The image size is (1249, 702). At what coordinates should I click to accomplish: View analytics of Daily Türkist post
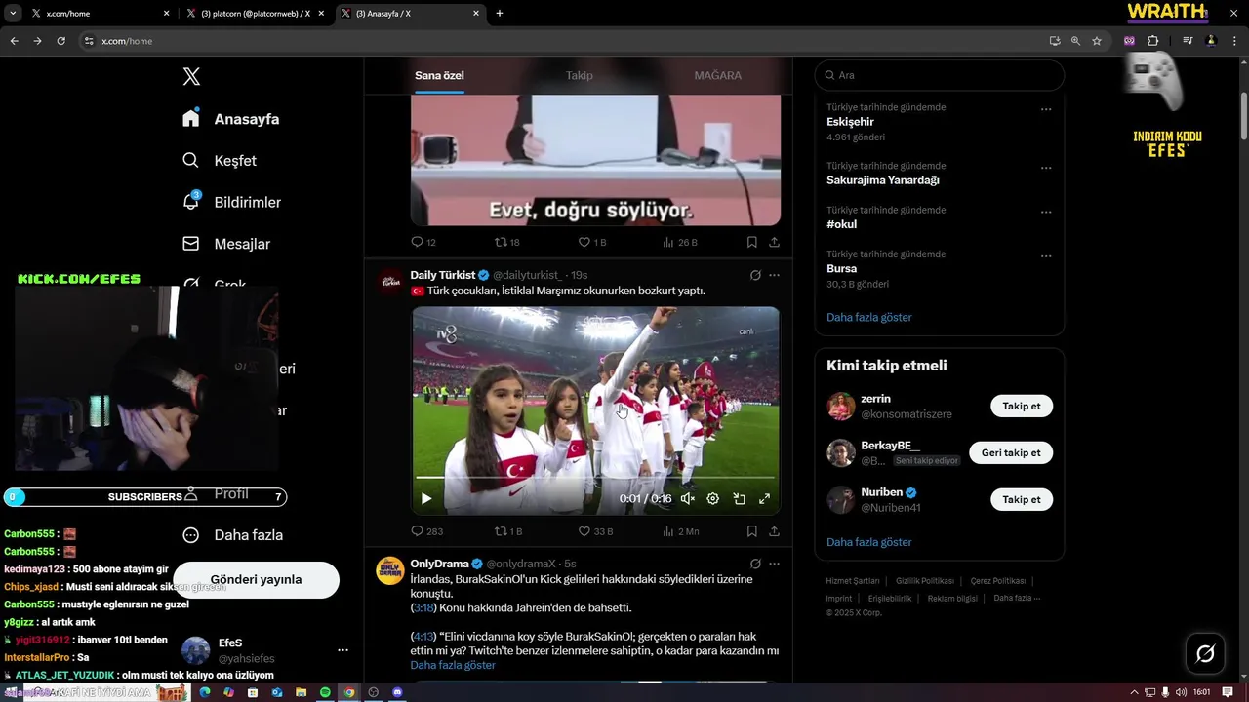coord(668,531)
